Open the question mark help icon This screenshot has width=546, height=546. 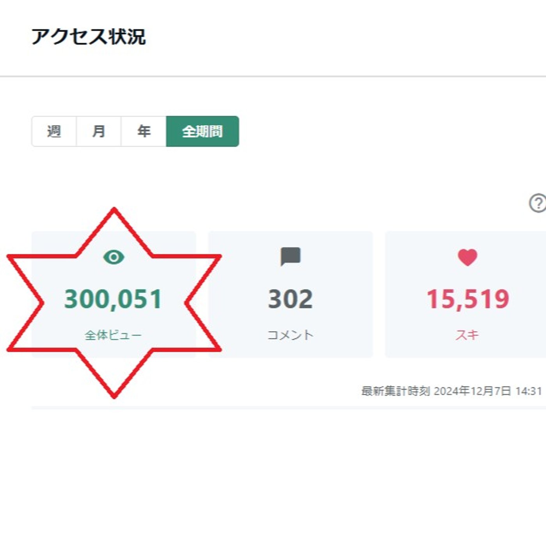(537, 203)
